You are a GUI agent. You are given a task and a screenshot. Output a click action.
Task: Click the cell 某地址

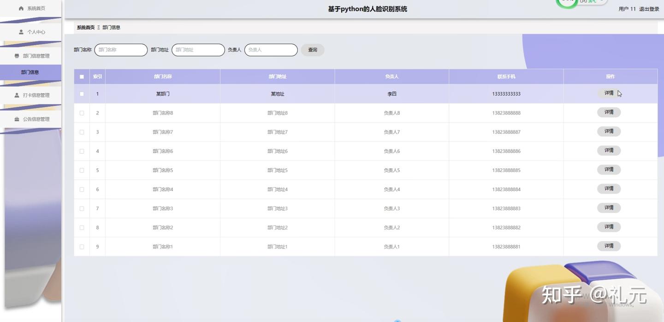point(278,94)
